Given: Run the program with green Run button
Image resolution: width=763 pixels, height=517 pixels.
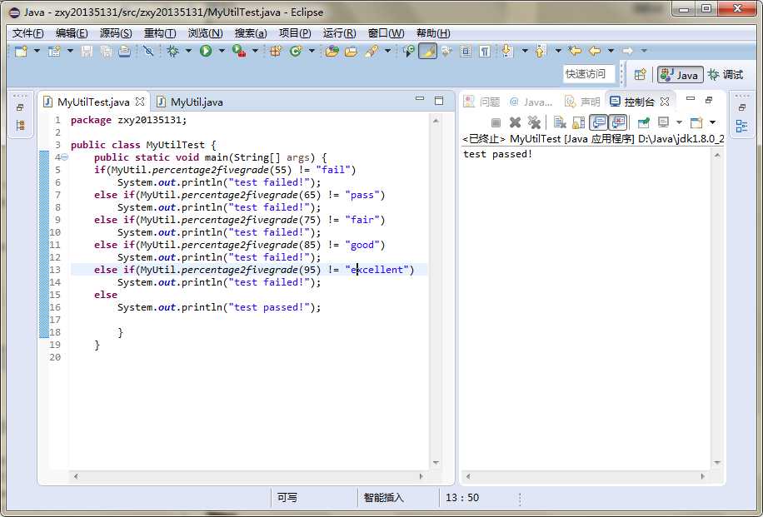Looking at the screenshot, I should tap(206, 51).
